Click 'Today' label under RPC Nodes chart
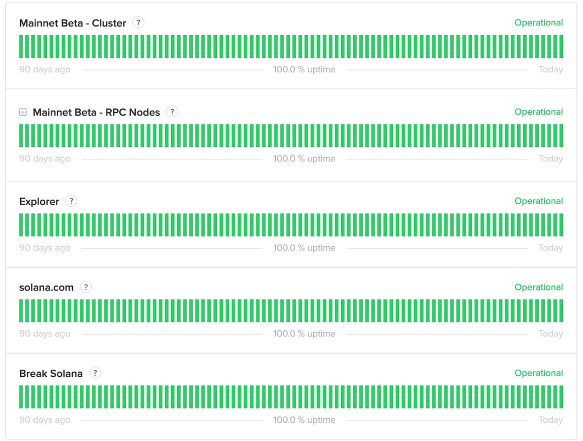 (x=551, y=159)
